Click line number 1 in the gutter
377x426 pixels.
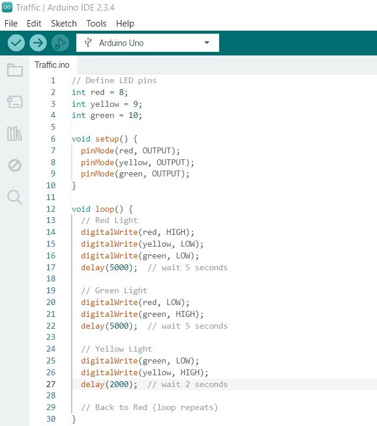click(x=53, y=80)
